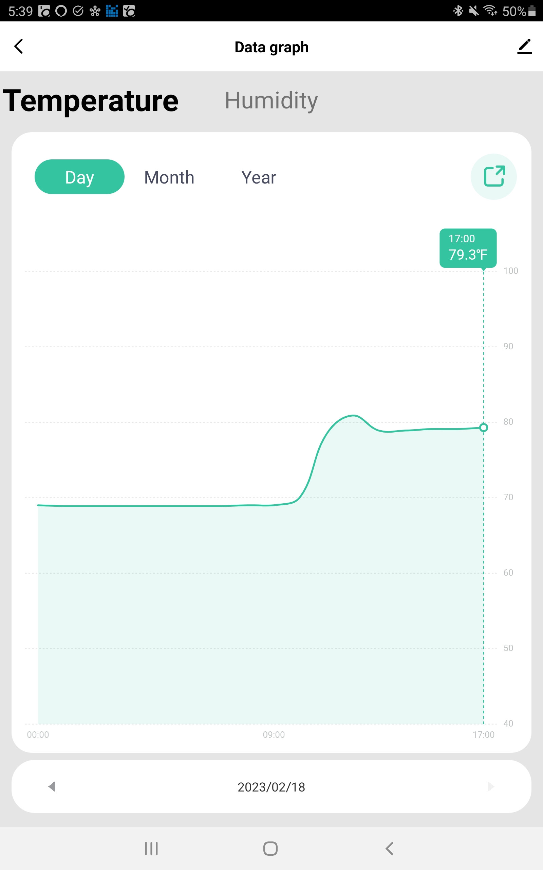Select the Day range option

coord(79,177)
